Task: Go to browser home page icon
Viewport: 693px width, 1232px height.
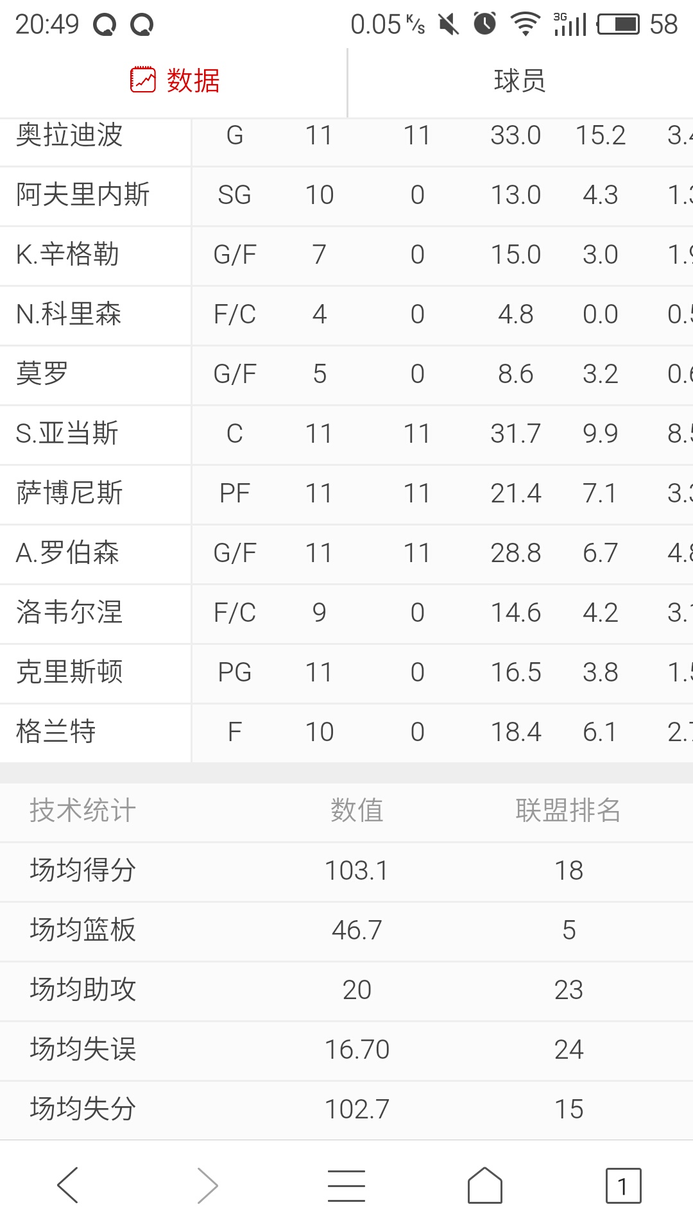Action: 485,1185
